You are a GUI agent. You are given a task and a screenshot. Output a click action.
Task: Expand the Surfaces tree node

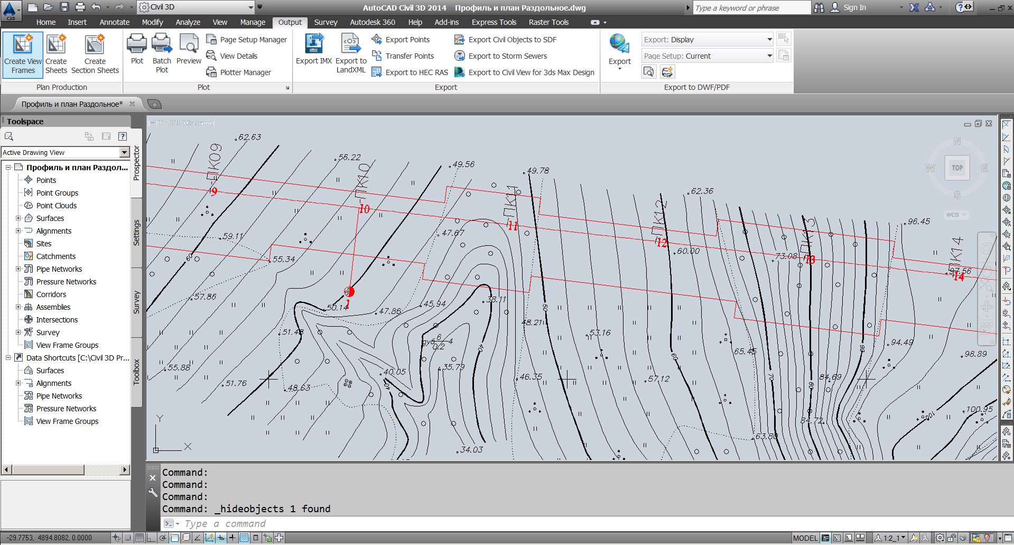18,218
